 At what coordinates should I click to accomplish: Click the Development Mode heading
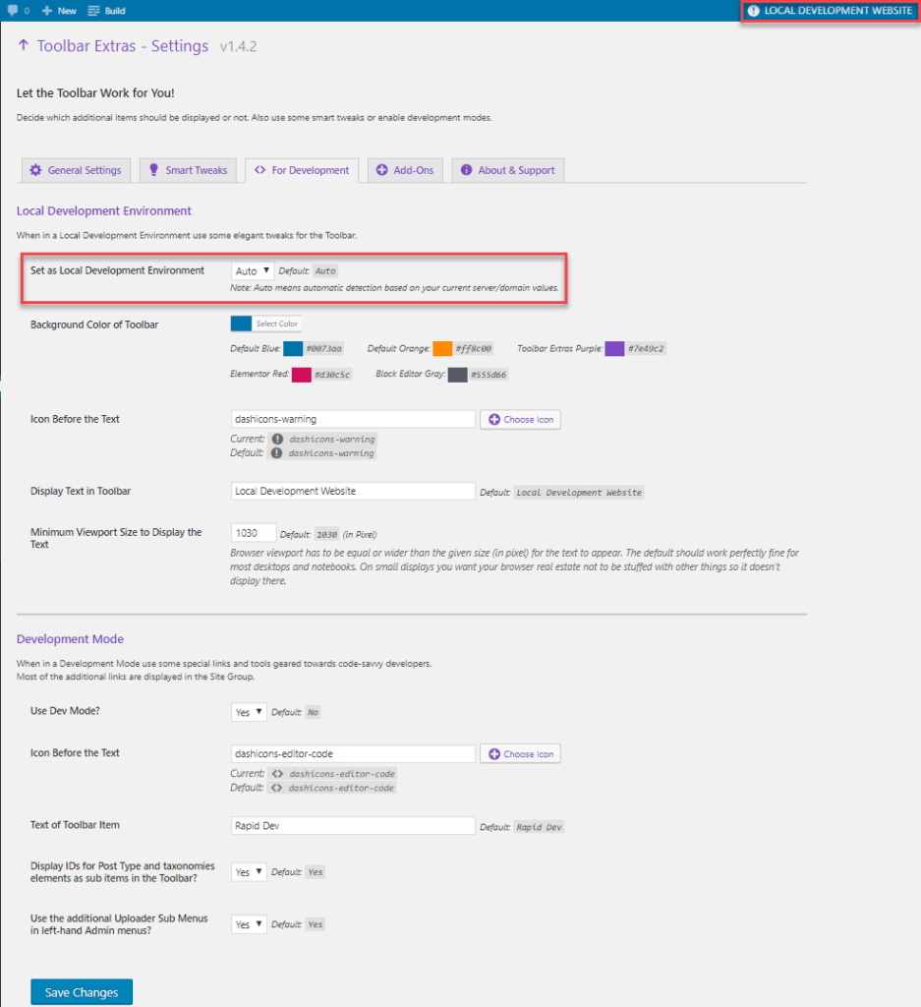(x=70, y=639)
